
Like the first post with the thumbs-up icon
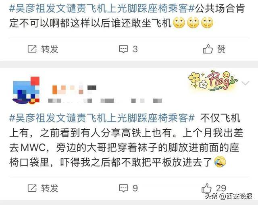(208, 49)
